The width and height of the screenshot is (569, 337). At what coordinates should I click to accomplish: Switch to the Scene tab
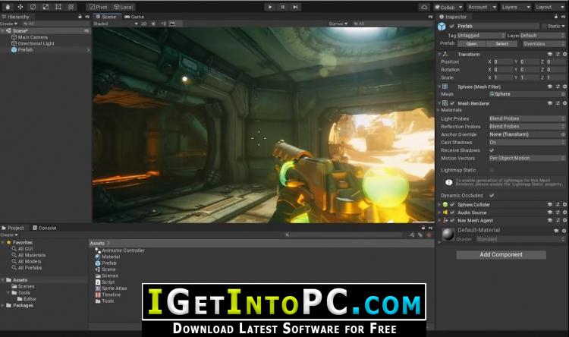pos(106,17)
